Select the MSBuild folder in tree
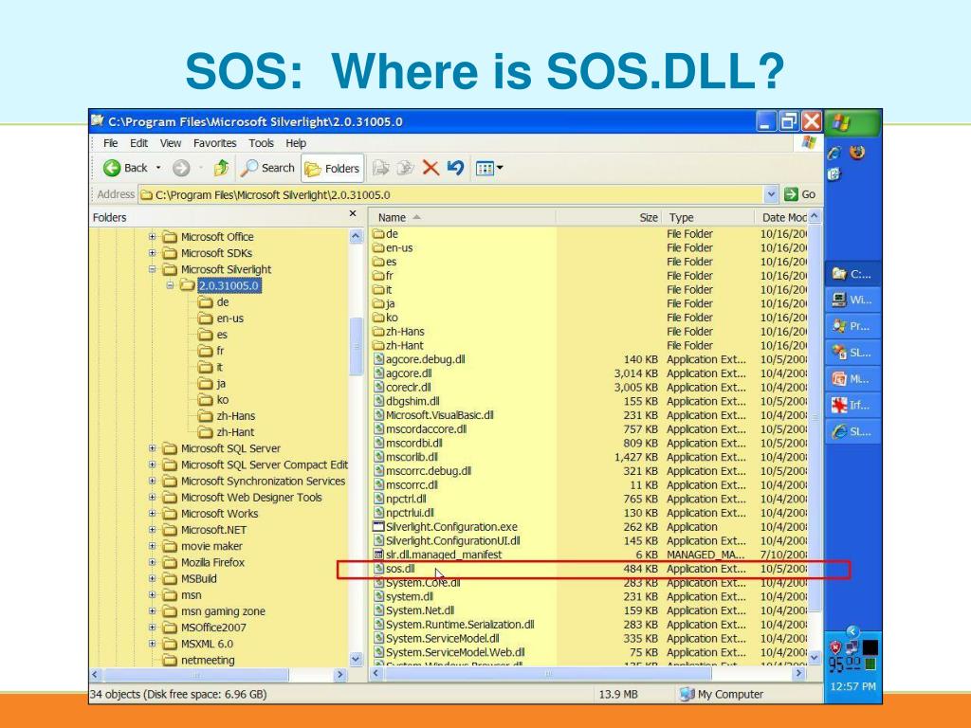Screen dimensions: 971x728 [x=190, y=579]
